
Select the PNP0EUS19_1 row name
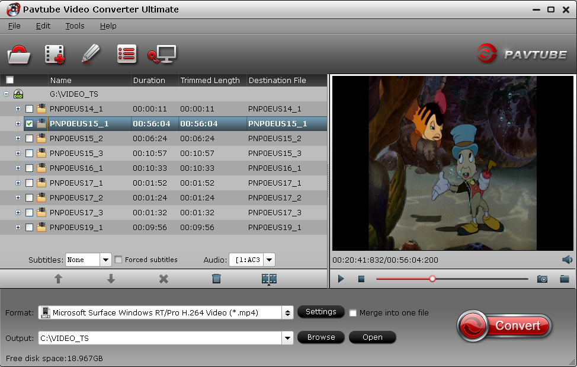click(76, 228)
